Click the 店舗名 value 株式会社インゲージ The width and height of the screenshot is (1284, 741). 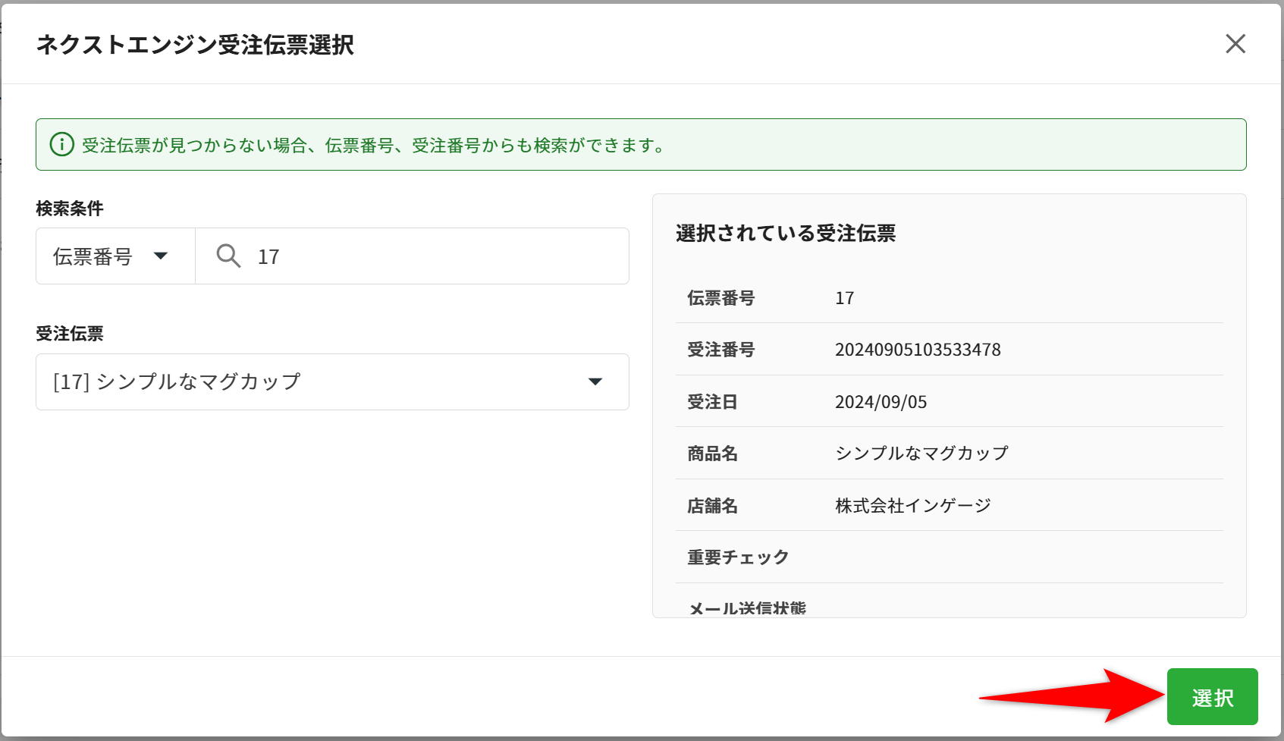pyautogui.click(x=913, y=506)
